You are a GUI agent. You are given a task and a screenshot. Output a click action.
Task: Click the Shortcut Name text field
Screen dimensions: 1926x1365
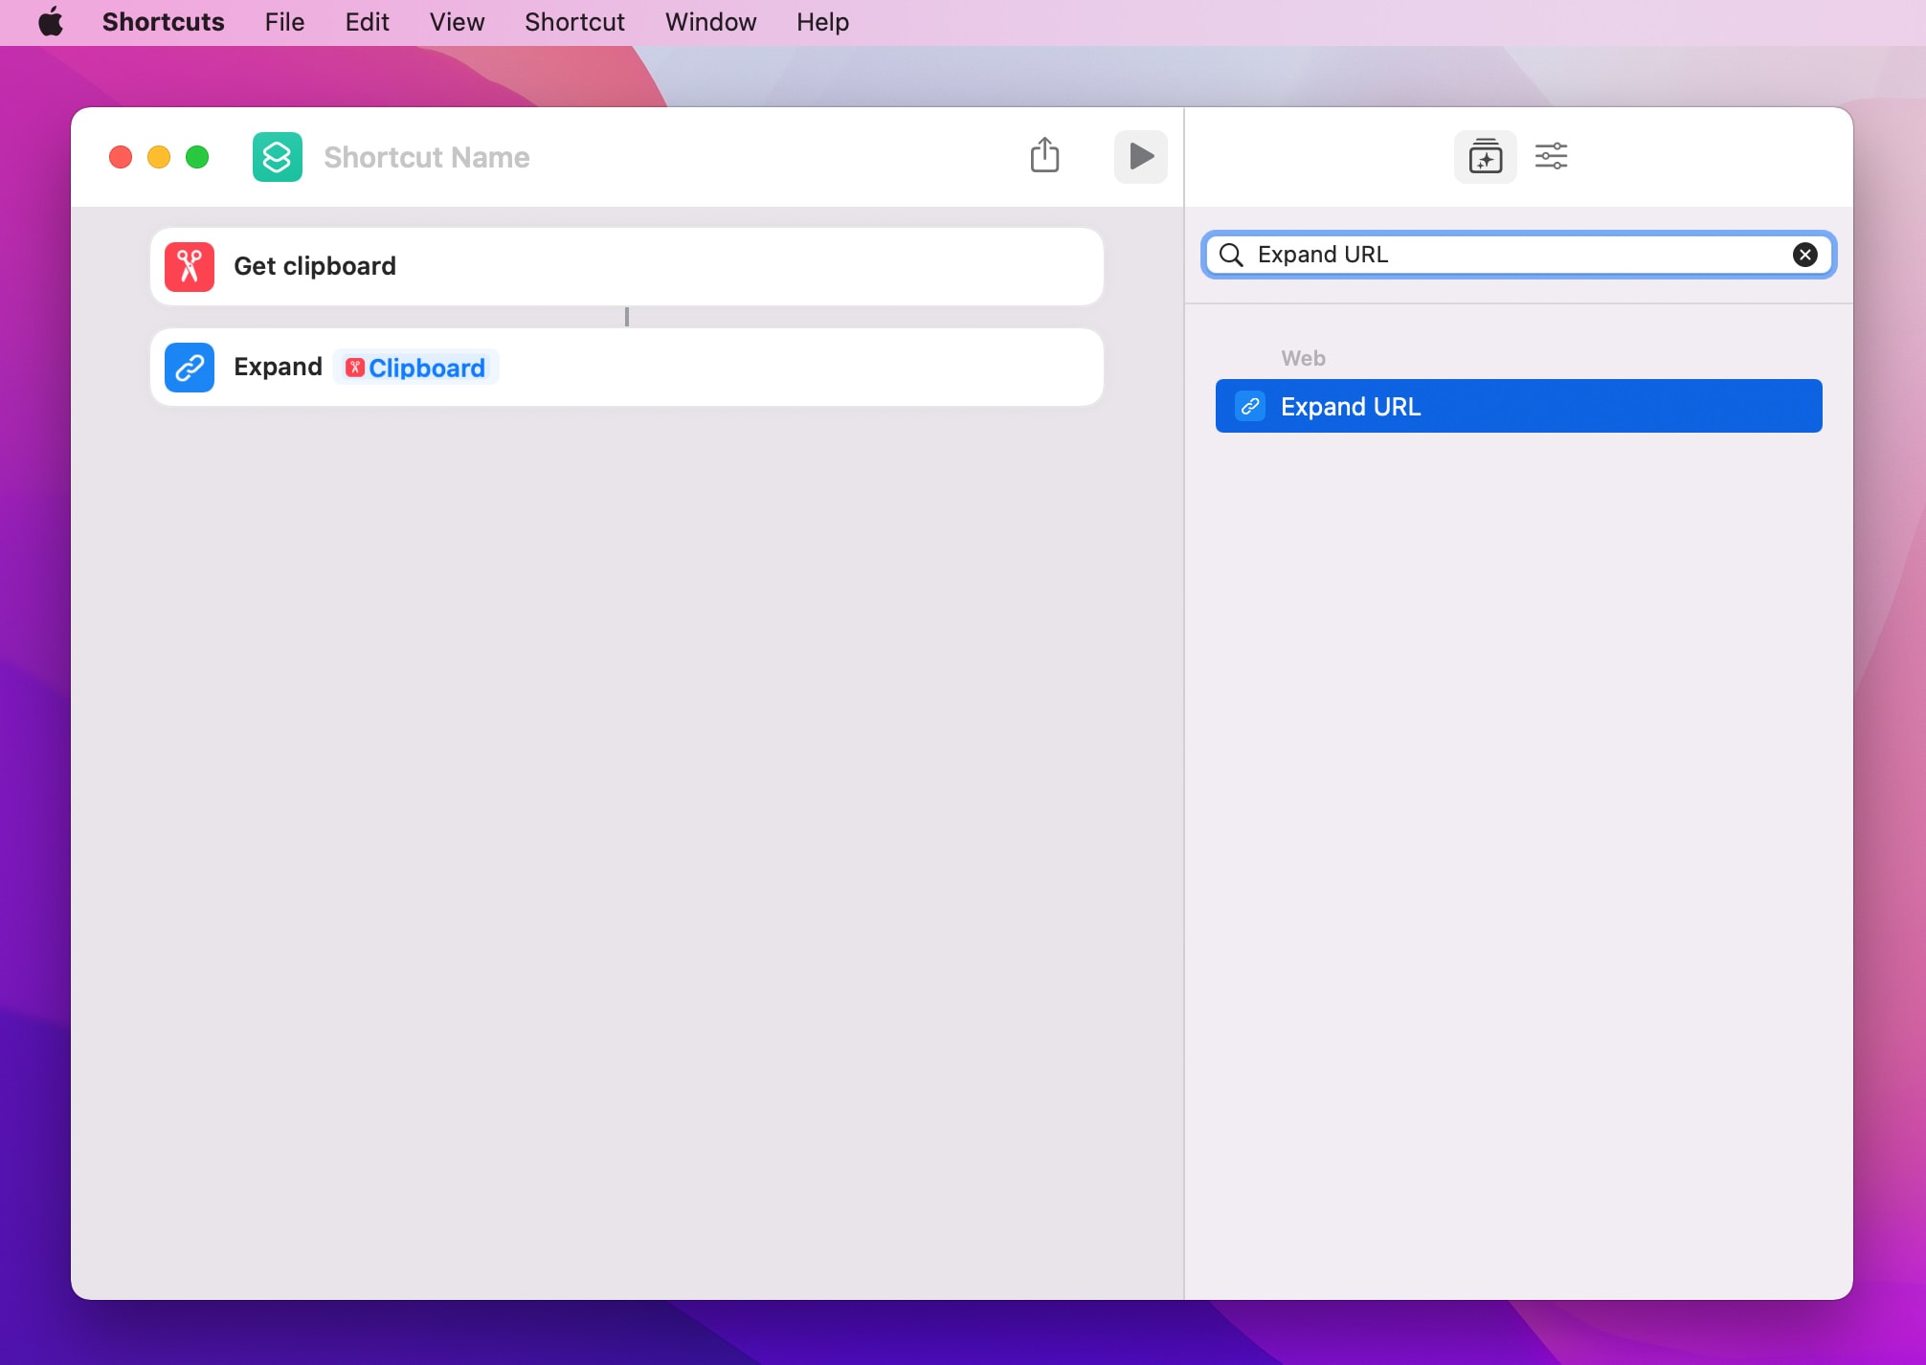[426, 156]
